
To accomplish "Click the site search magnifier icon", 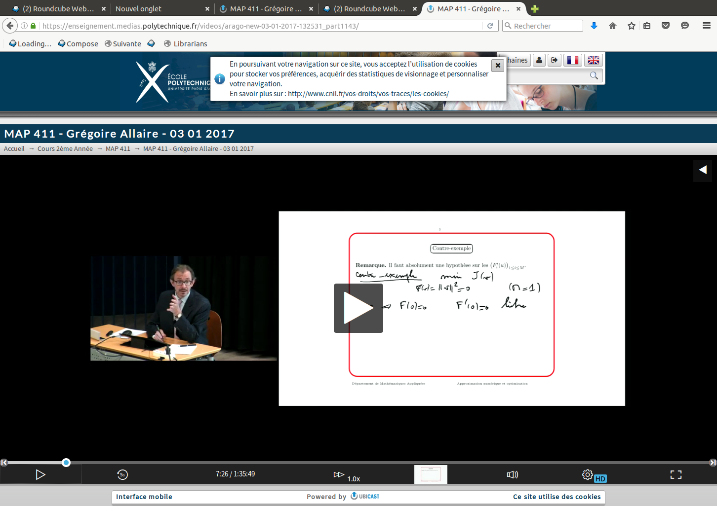I will [x=594, y=75].
